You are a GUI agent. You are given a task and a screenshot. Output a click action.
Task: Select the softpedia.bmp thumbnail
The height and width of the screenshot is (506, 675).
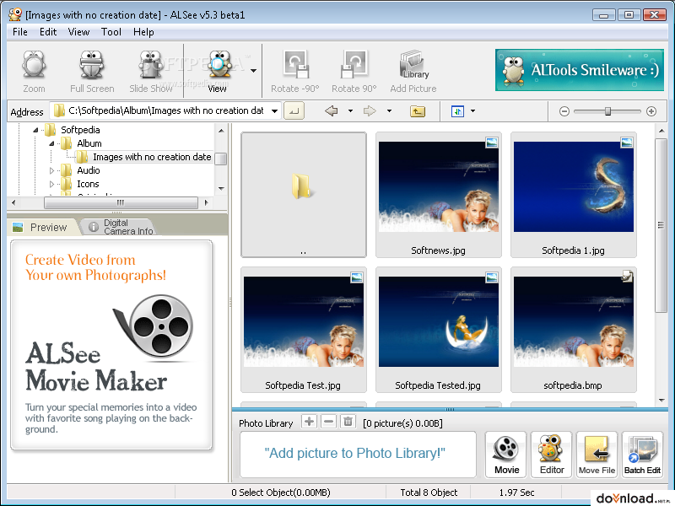click(574, 330)
